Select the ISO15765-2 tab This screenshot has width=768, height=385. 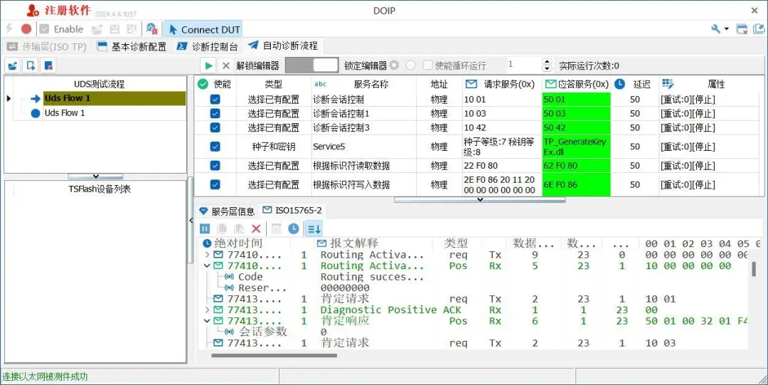(x=292, y=211)
